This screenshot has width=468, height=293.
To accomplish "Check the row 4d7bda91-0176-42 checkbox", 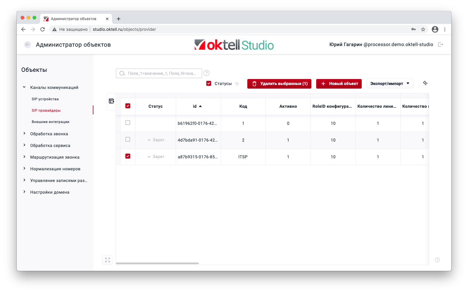I will tap(128, 139).
